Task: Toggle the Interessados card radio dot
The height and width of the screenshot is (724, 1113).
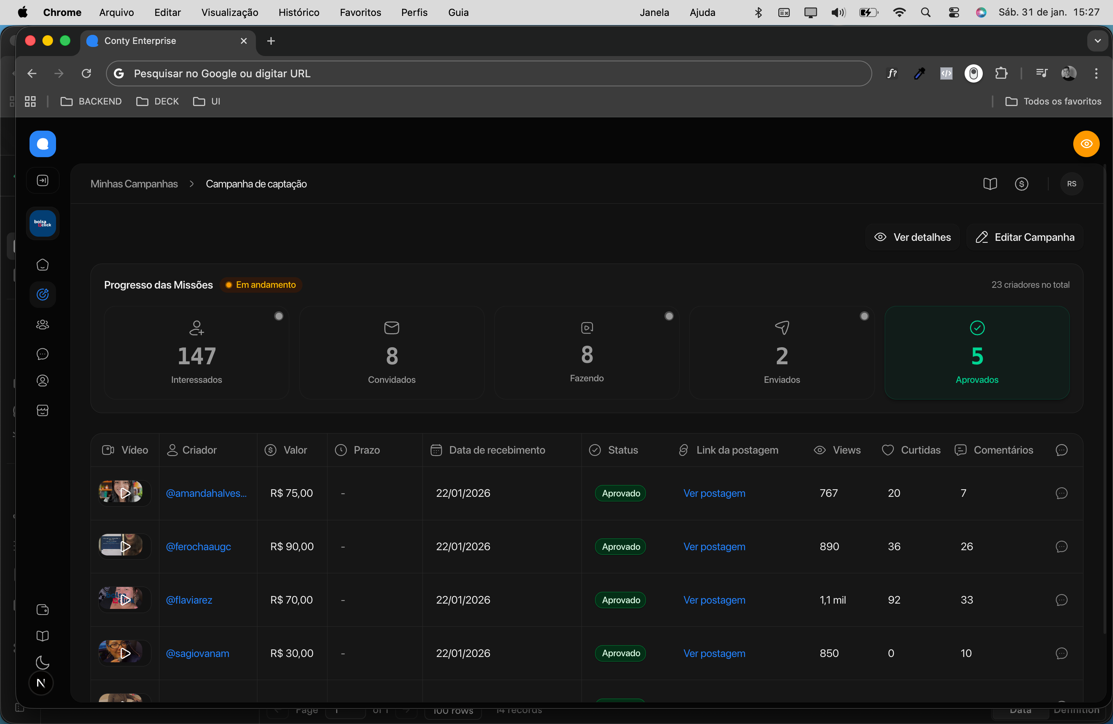Action: 279,316
